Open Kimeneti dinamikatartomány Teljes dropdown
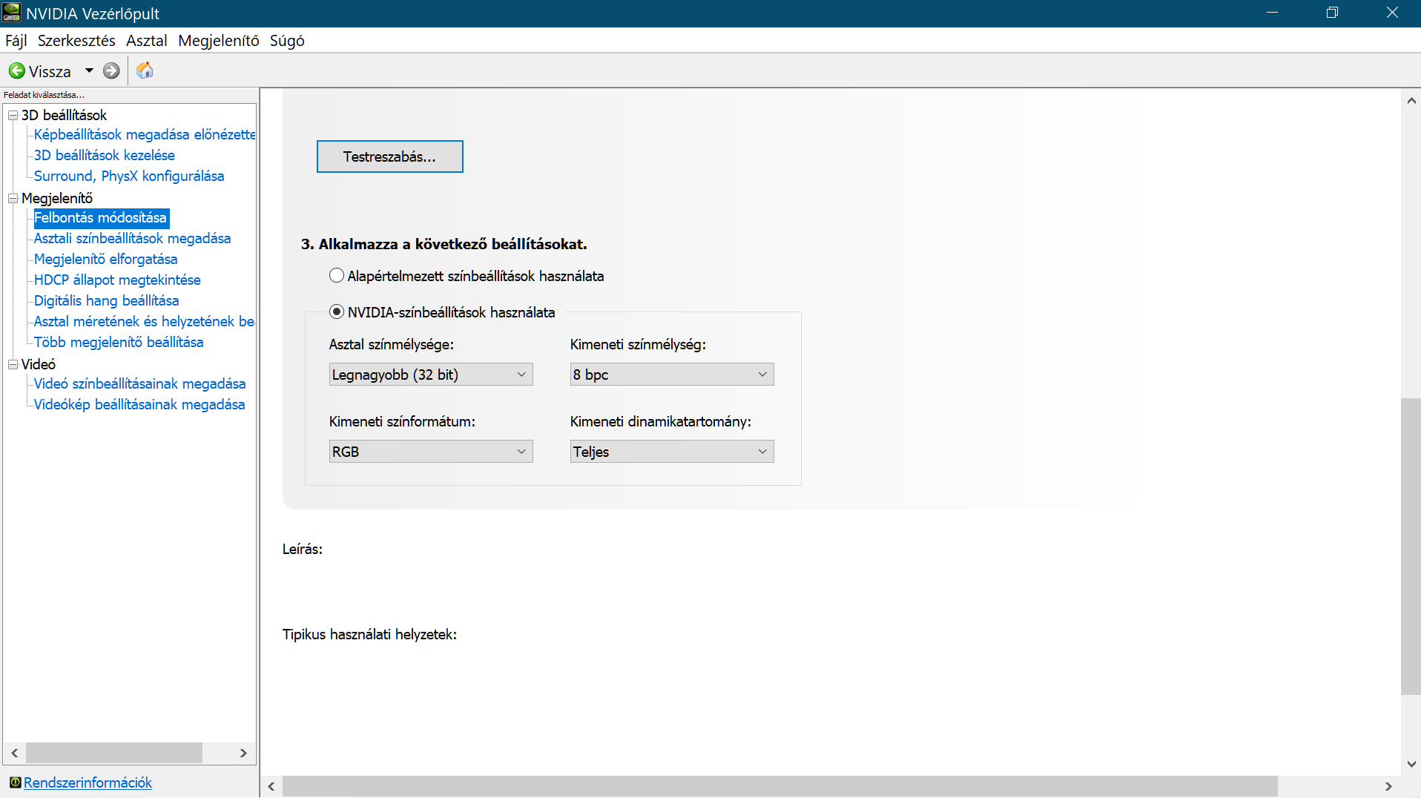Image resolution: width=1421 pixels, height=798 pixels. pyautogui.click(x=672, y=452)
